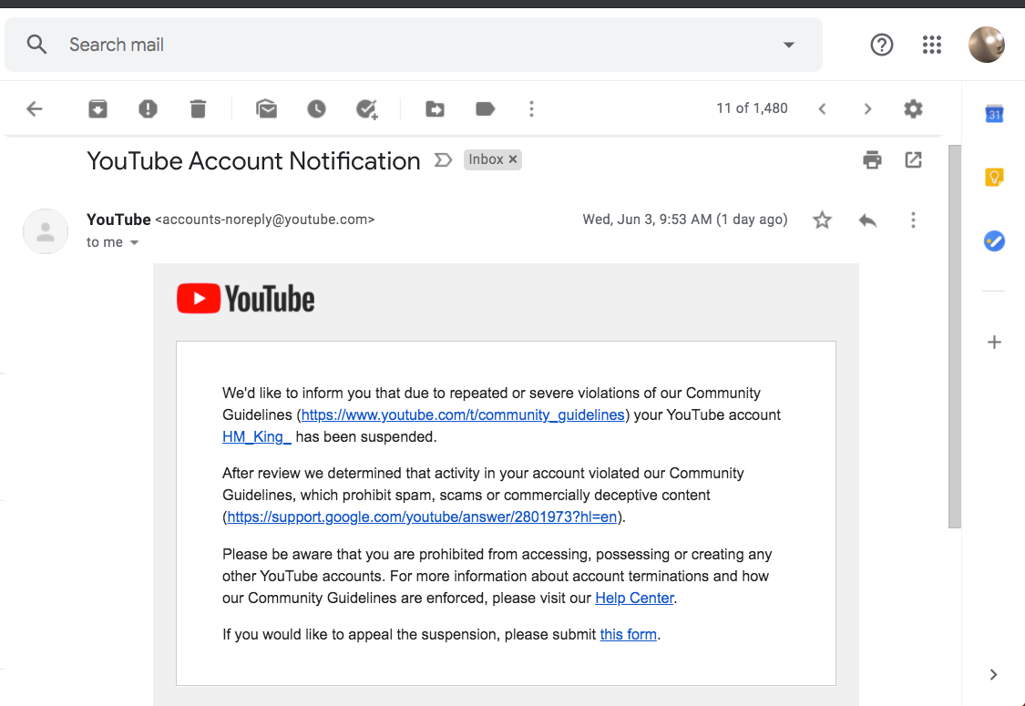
Task: Star the YouTube message
Action: [823, 220]
